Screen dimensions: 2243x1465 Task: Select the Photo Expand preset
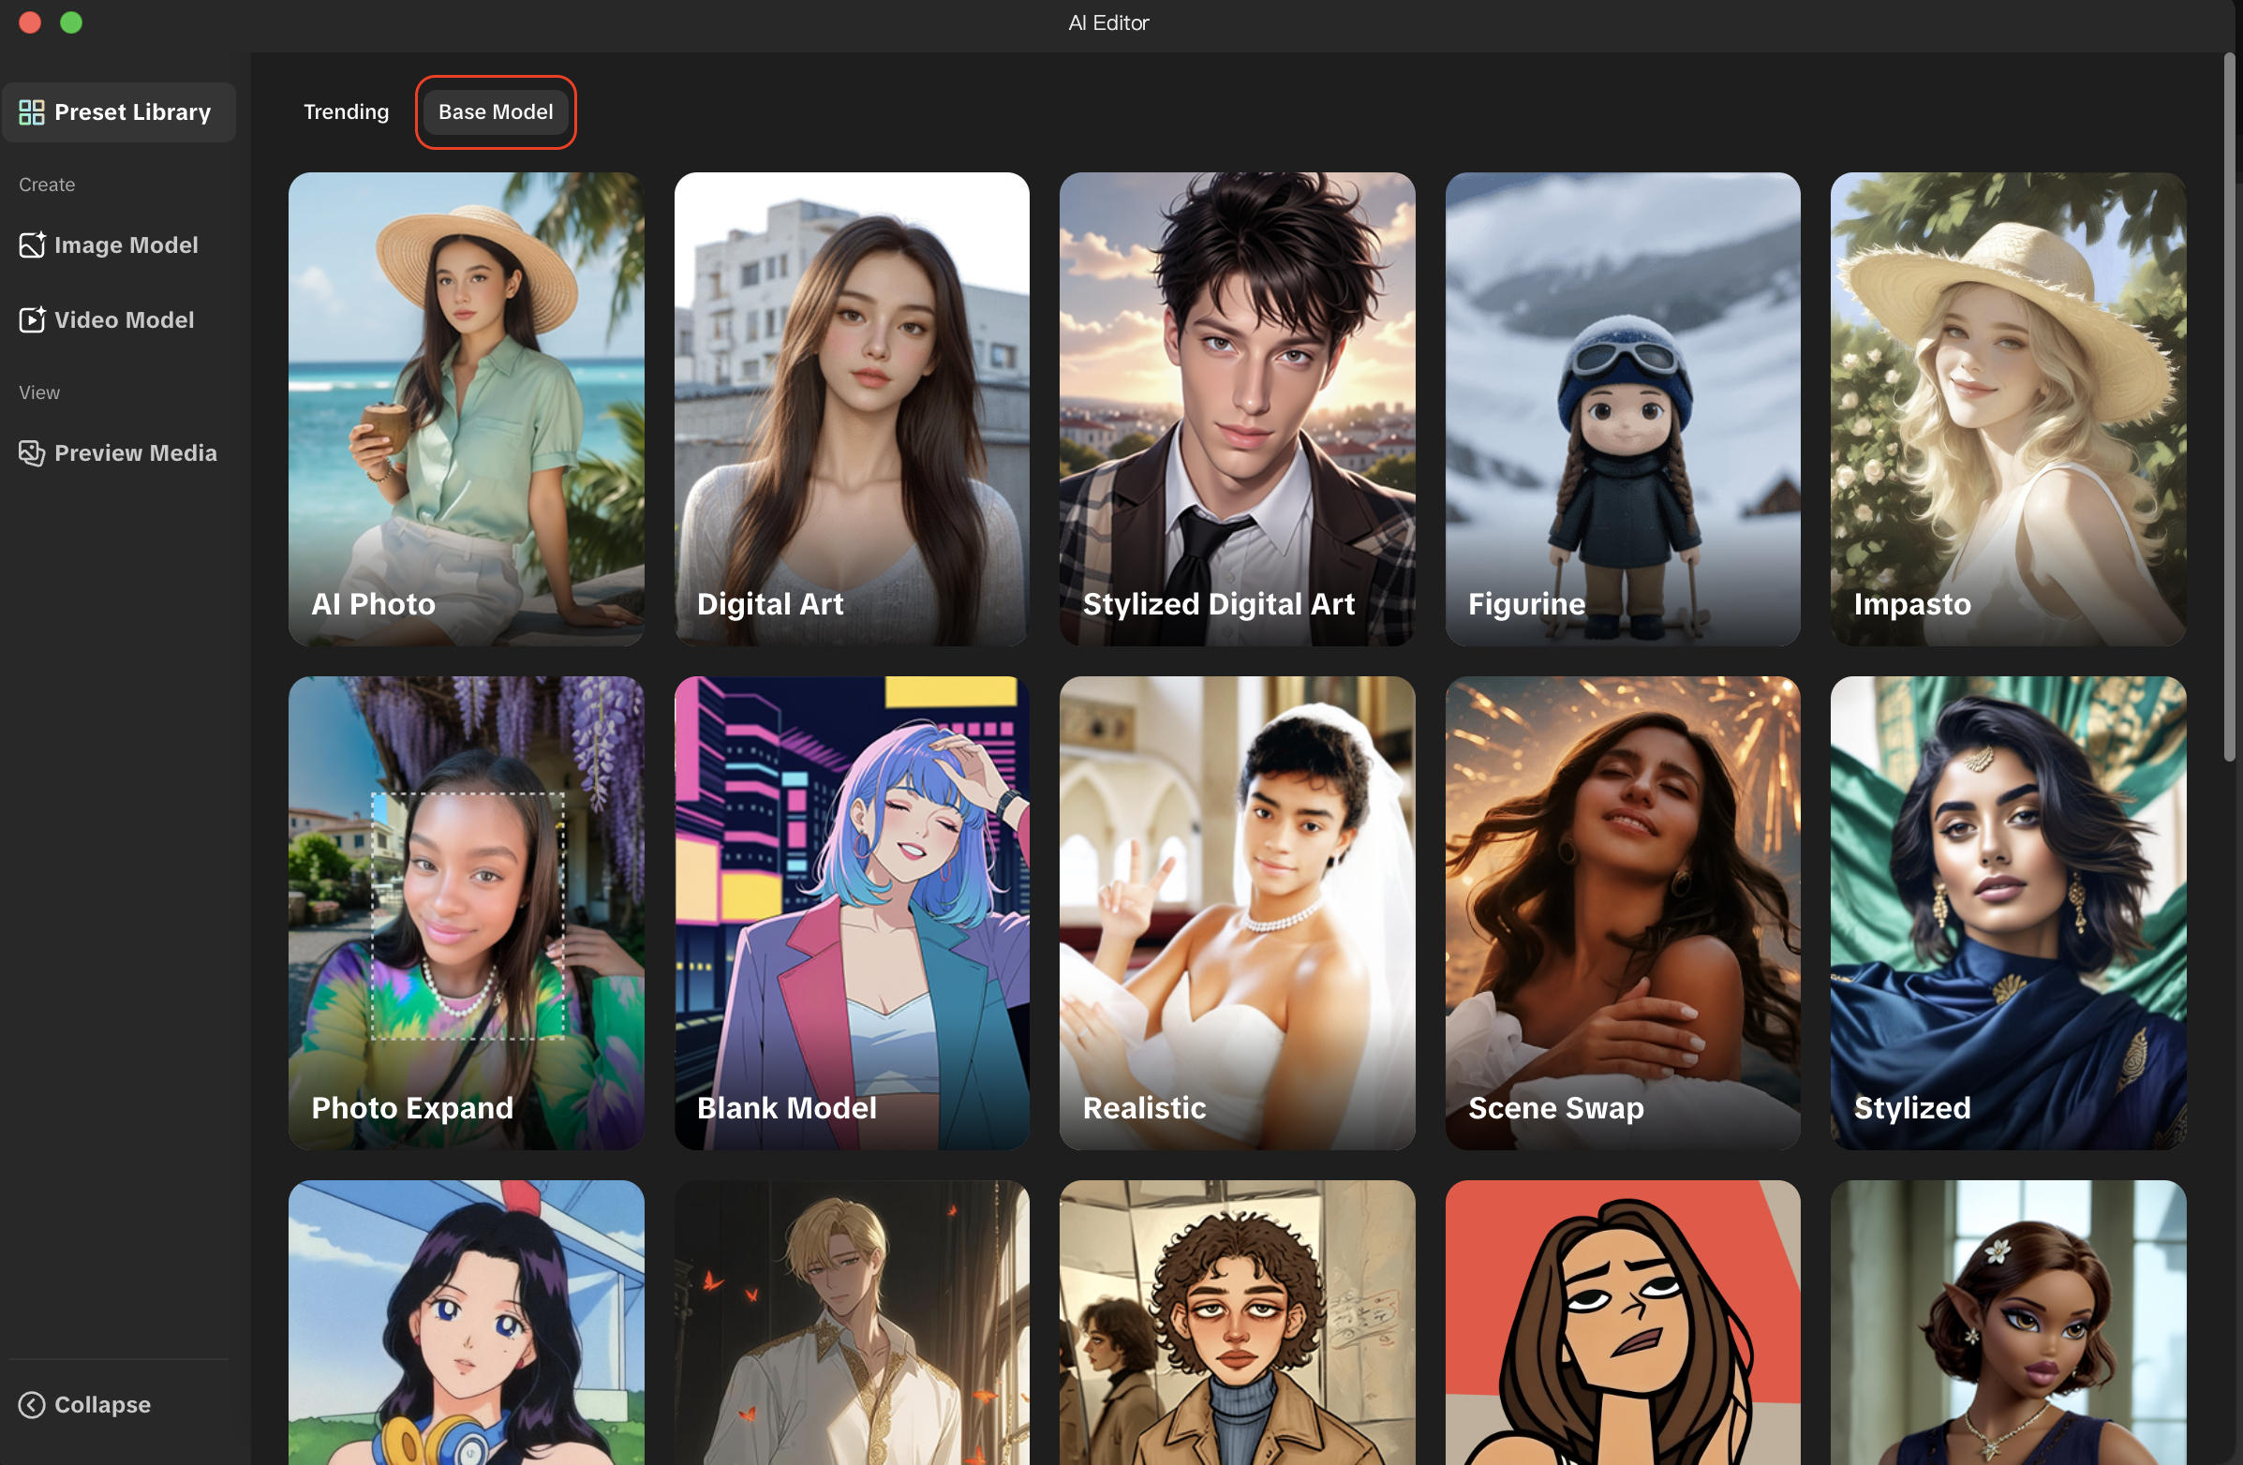point(467,913)
